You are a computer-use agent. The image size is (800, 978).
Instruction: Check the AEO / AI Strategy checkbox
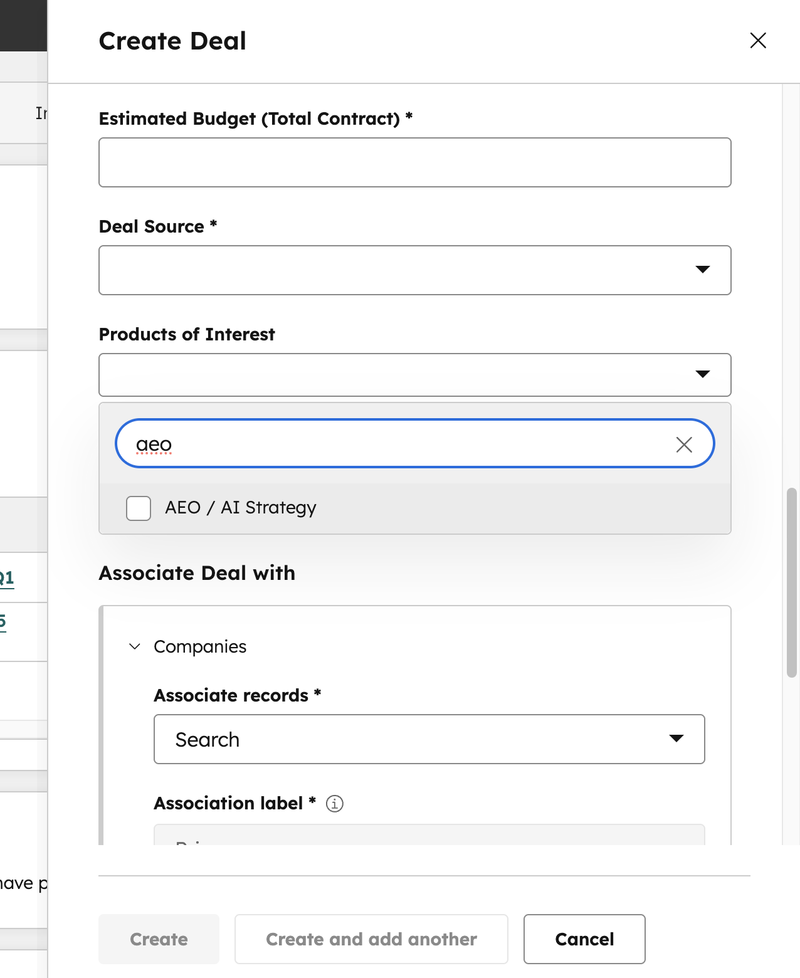[139, 508]
